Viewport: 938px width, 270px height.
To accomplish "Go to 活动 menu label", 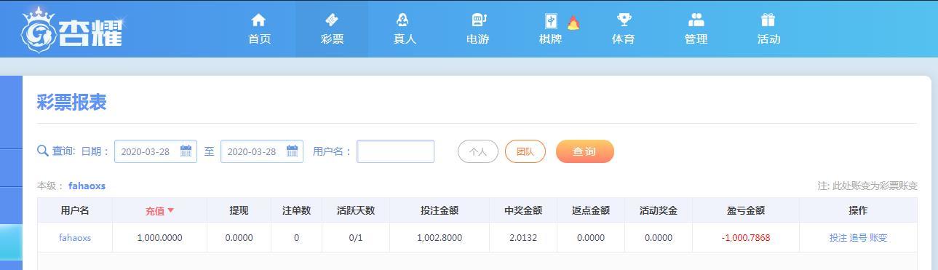I will [x=768, y=39].
